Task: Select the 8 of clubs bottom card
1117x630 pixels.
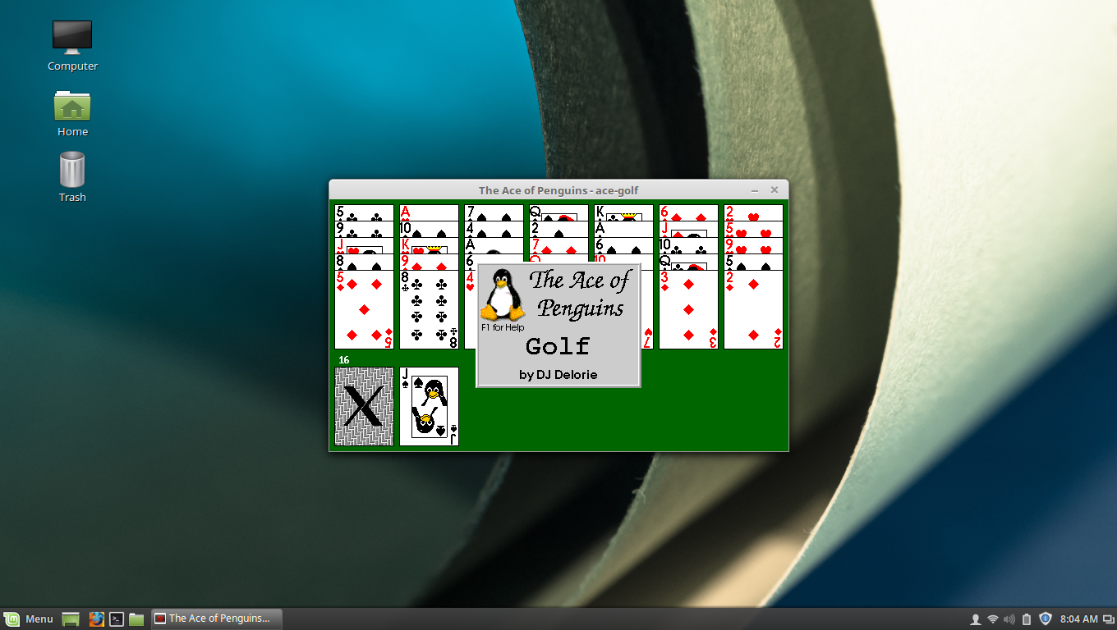Action: click(x=429, y=310)
